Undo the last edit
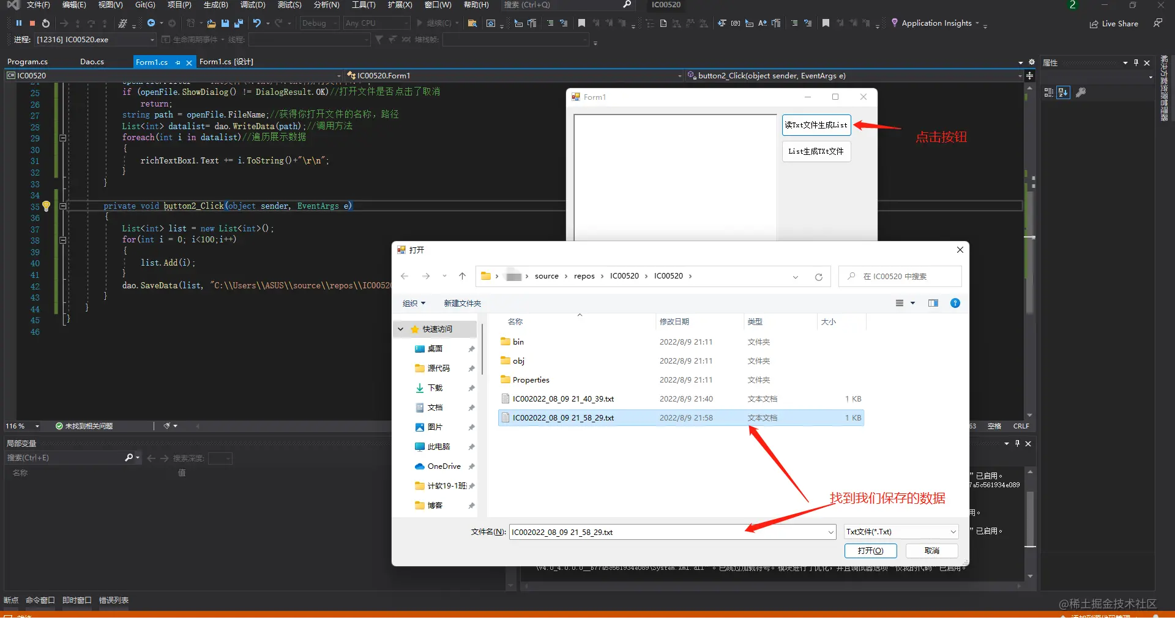The image size is (1175, 628). [x=257, y=23]
